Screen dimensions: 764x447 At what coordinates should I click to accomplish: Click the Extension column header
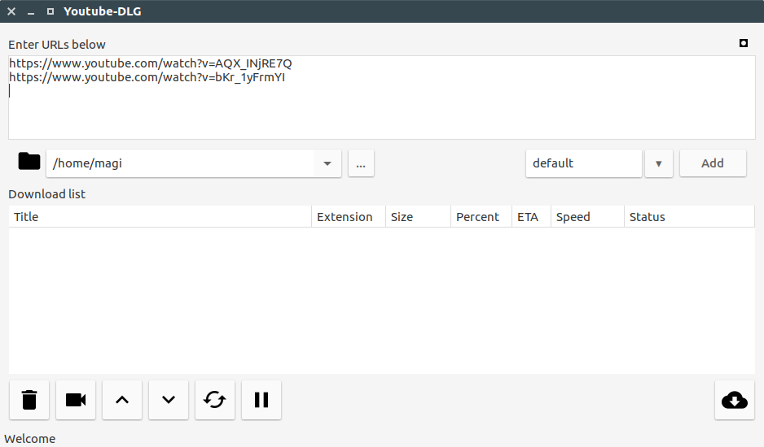(349, 217)
